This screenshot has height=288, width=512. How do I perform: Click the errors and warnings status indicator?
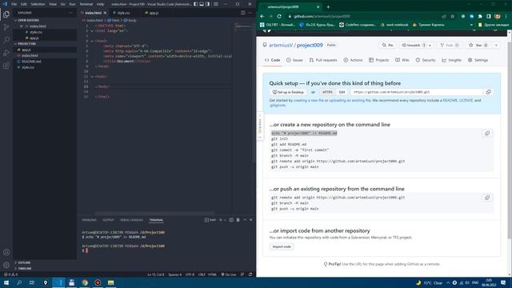click(10, 274)
